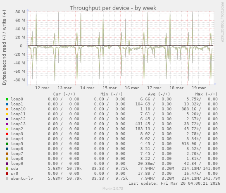Click the loop0 legend label

pos(17,99)
